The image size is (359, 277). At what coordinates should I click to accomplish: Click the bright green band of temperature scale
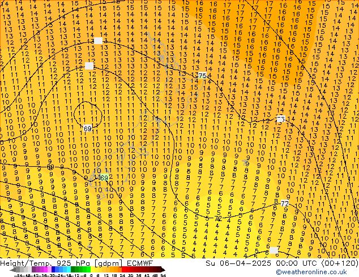(x=88, y=270)
